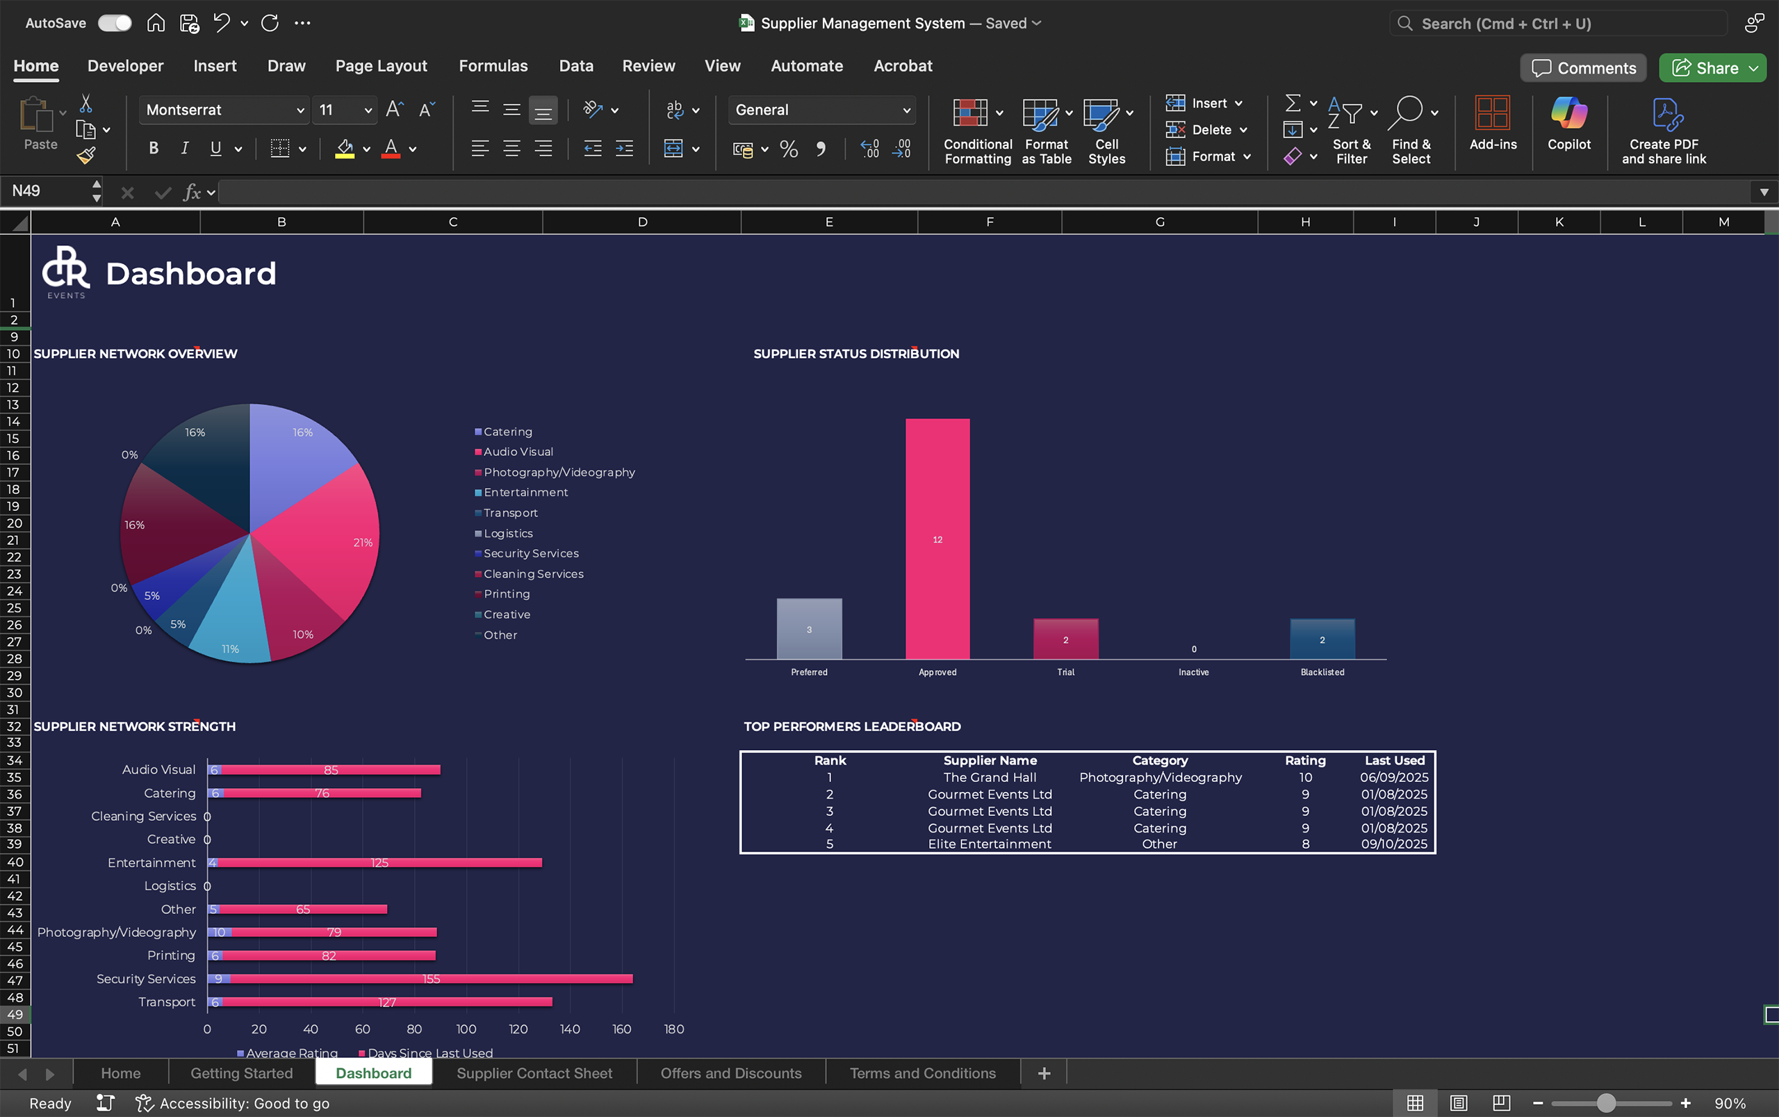This screenshot has width=1779, height=1117.
Task: Expand the General number format dropdown
Action: (x=906, y=110)
